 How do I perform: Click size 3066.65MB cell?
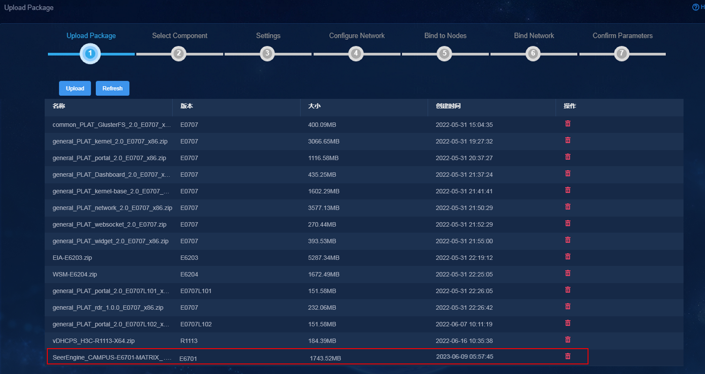click(323, 141)
